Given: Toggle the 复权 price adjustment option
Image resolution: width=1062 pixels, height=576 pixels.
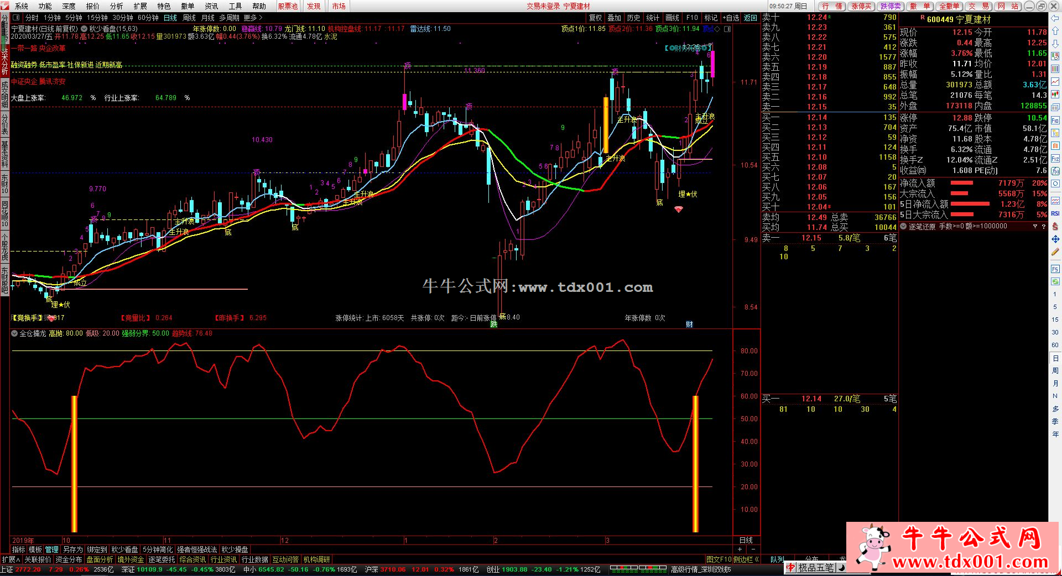Looking at the screenshot, I should pos(595,18).
